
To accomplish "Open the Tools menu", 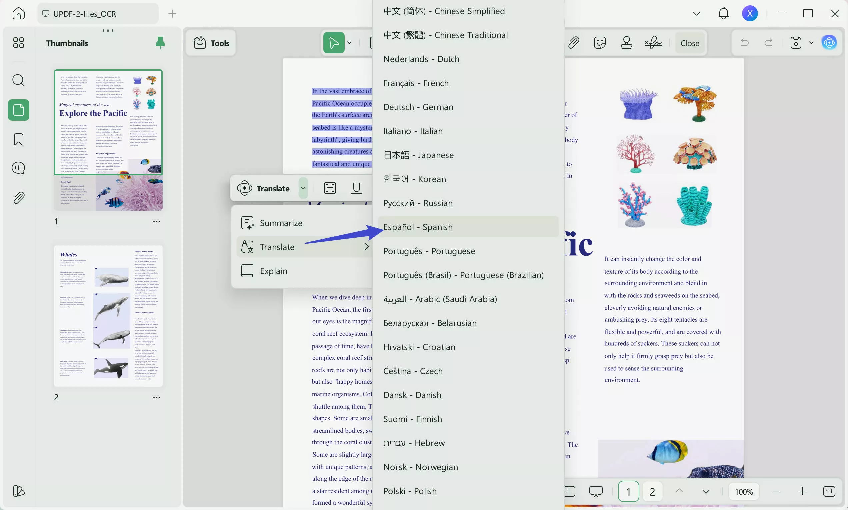I will pos(211,42).
